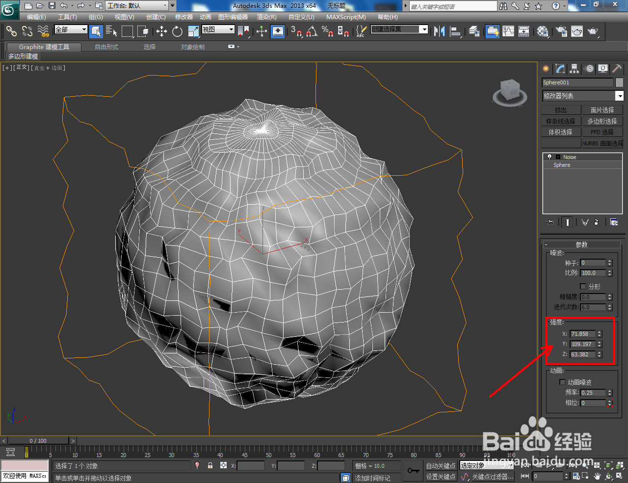Screen dimensions: 628x483
Task: Click the Pin Stack icon
Action: coord(550,222)
